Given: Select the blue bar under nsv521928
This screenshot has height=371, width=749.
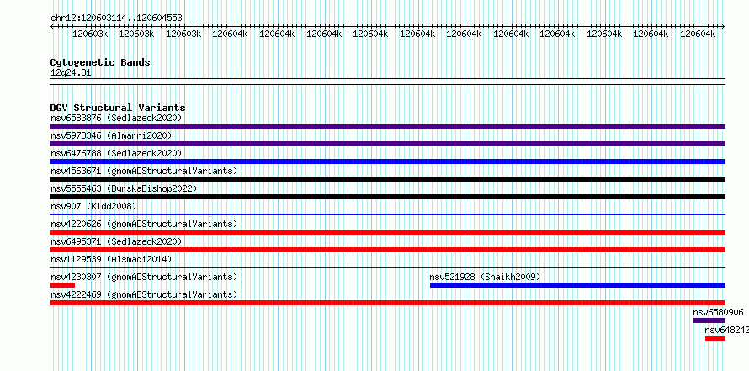Looking at the screenshot, I should pos(577,285).
